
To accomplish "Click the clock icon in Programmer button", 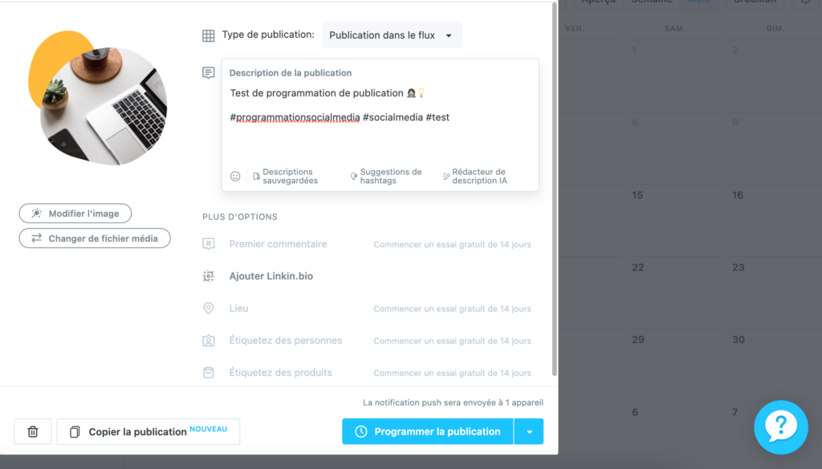I will 360,431.
